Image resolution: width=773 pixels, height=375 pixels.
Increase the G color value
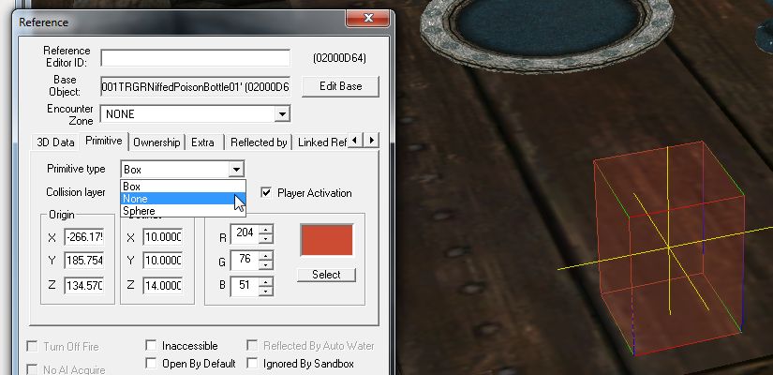266,256
